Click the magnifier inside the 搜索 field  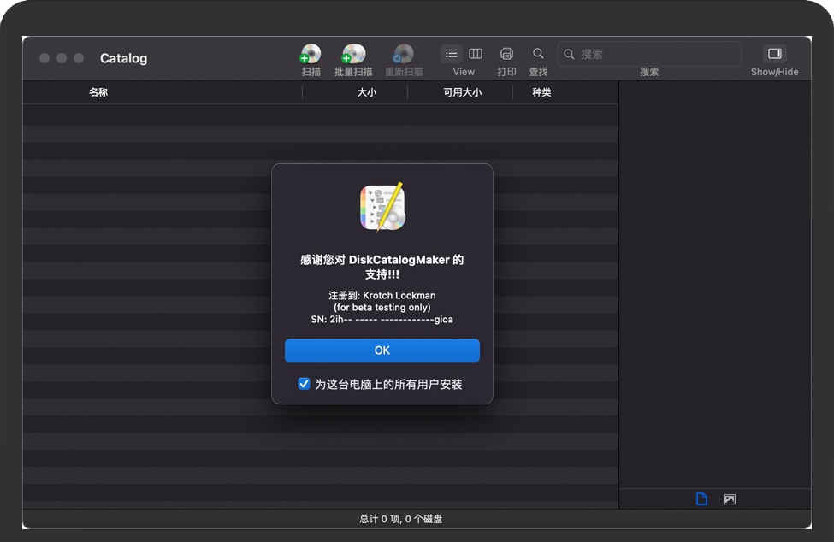569,54
